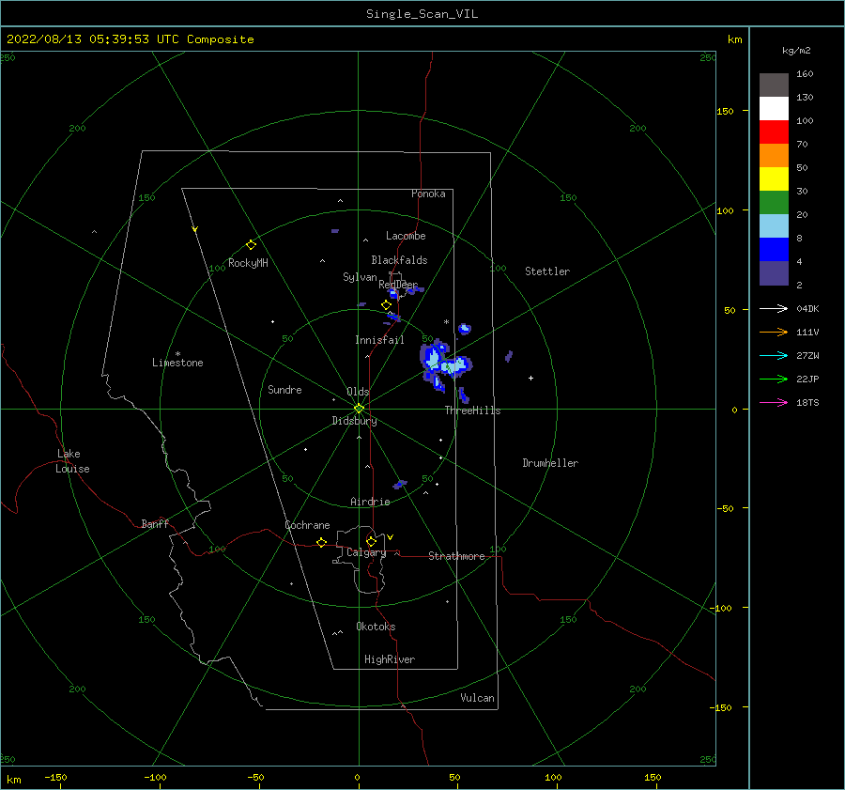Click the Didsbury town label
The height and width of the screenshot is (790, 845).
(354, 421)
